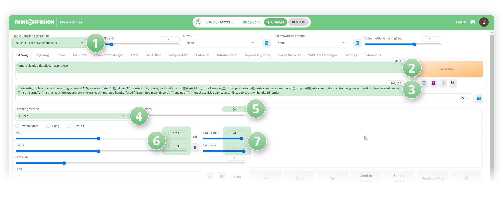Swap width and height arrows icon
Screen dimensions: 503x201
195,148
